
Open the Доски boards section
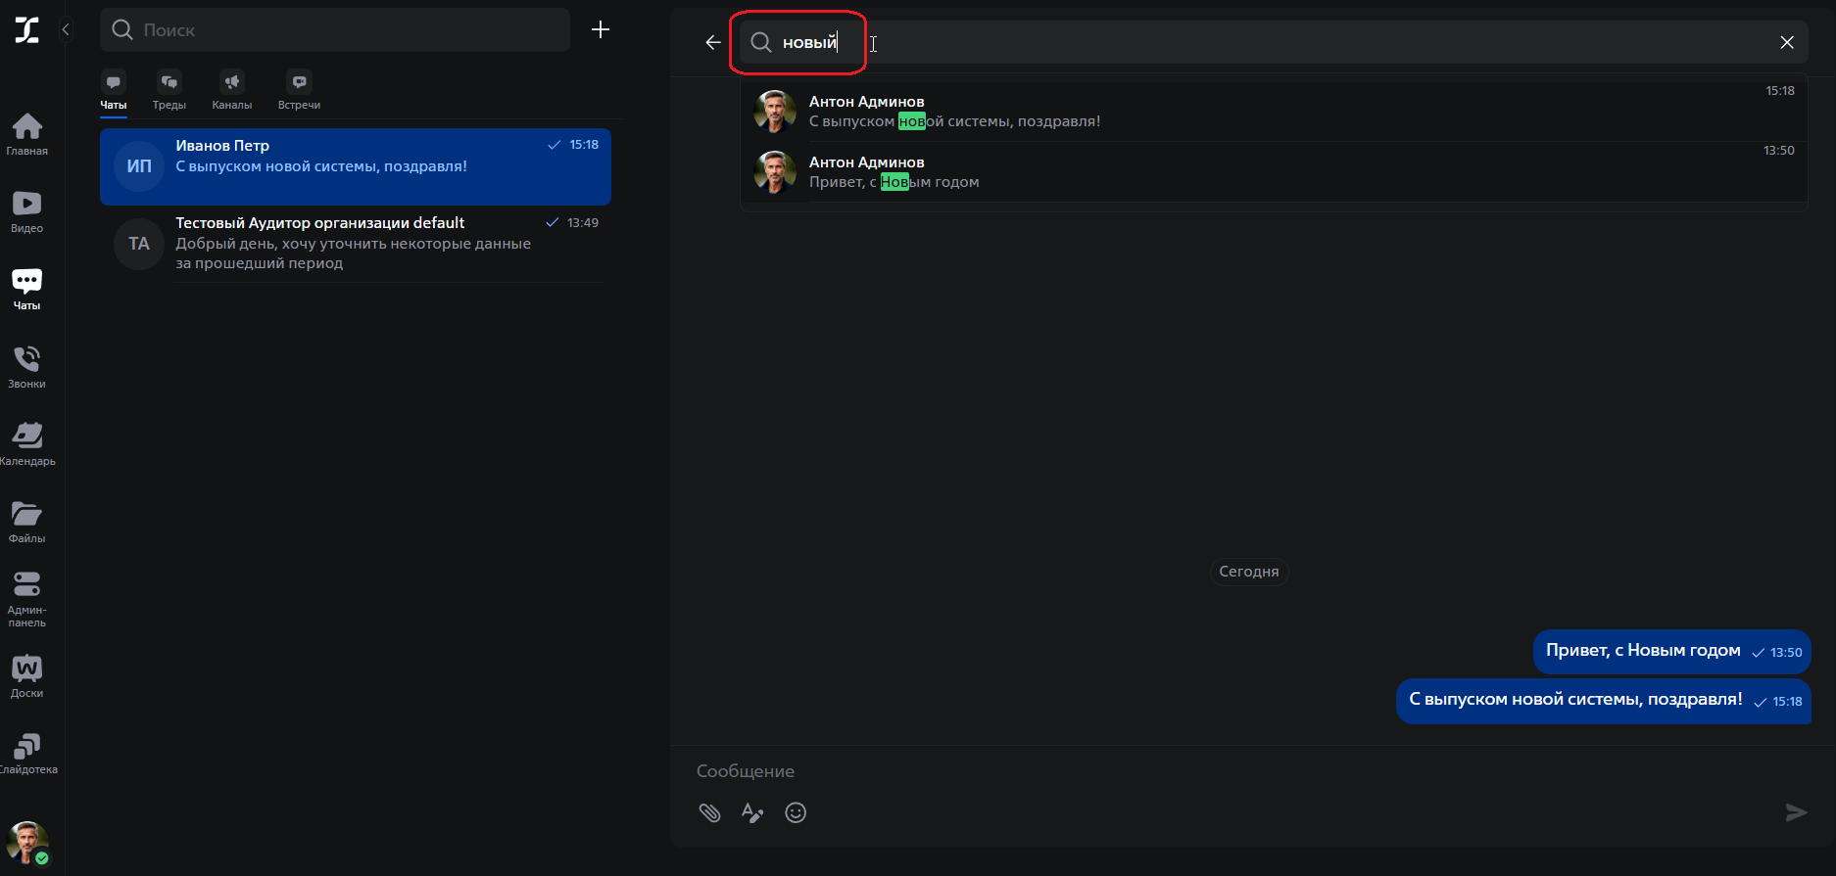pyautogui.click(x=27, y=676)
